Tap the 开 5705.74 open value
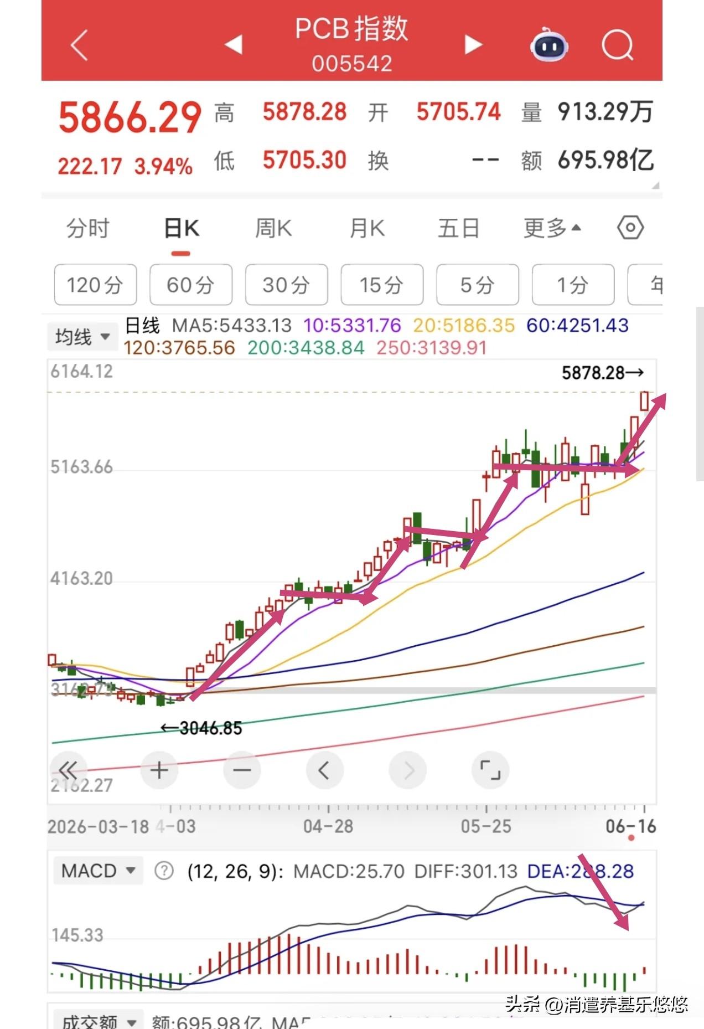Image resolution: width=704 pixels, height=1029 pixels. pyautogui.click(x=434, y=112)
